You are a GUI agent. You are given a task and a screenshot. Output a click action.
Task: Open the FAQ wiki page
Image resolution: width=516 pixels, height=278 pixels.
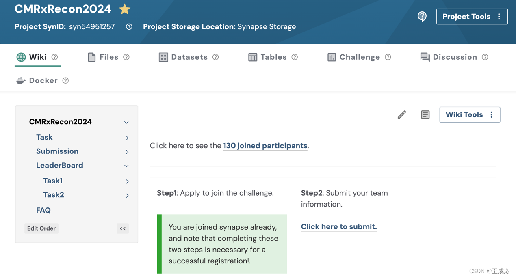click(43, 210)
